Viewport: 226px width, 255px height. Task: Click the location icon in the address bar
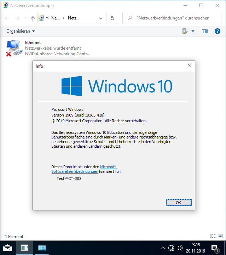pos(42,18)
